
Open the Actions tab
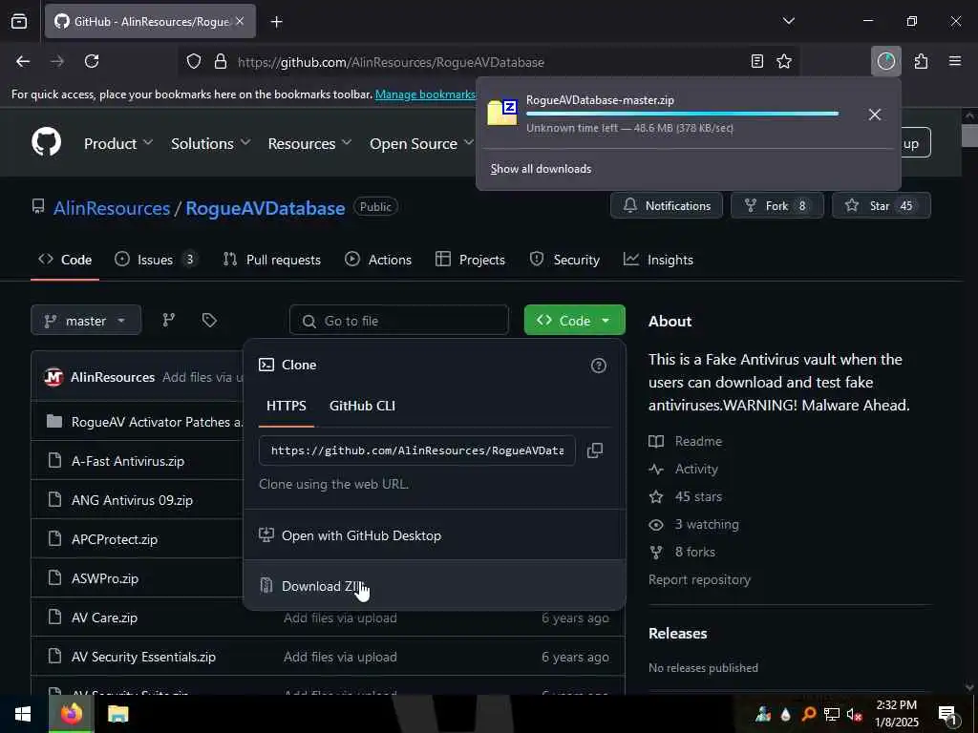378,260
